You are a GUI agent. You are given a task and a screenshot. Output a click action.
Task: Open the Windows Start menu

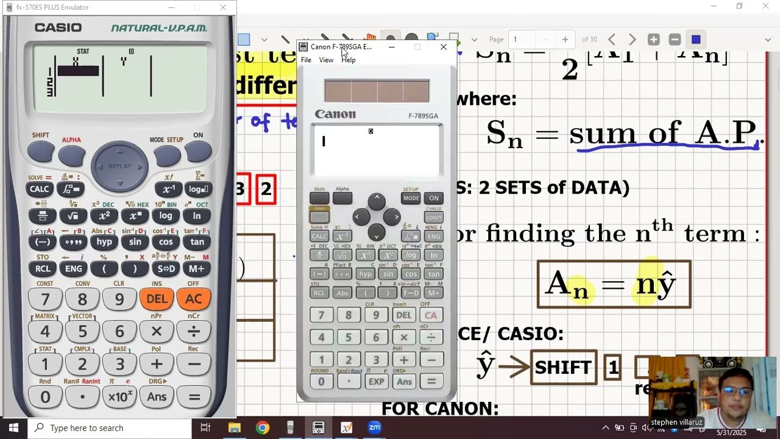pyautogui.click(x=13, y=428)
